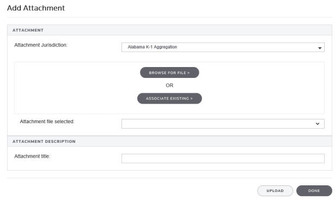The image size is (335, 199).
Task: Click the ASSOCIATE EXISTING button
Action: pyautogui.click(x=169, y=98)
